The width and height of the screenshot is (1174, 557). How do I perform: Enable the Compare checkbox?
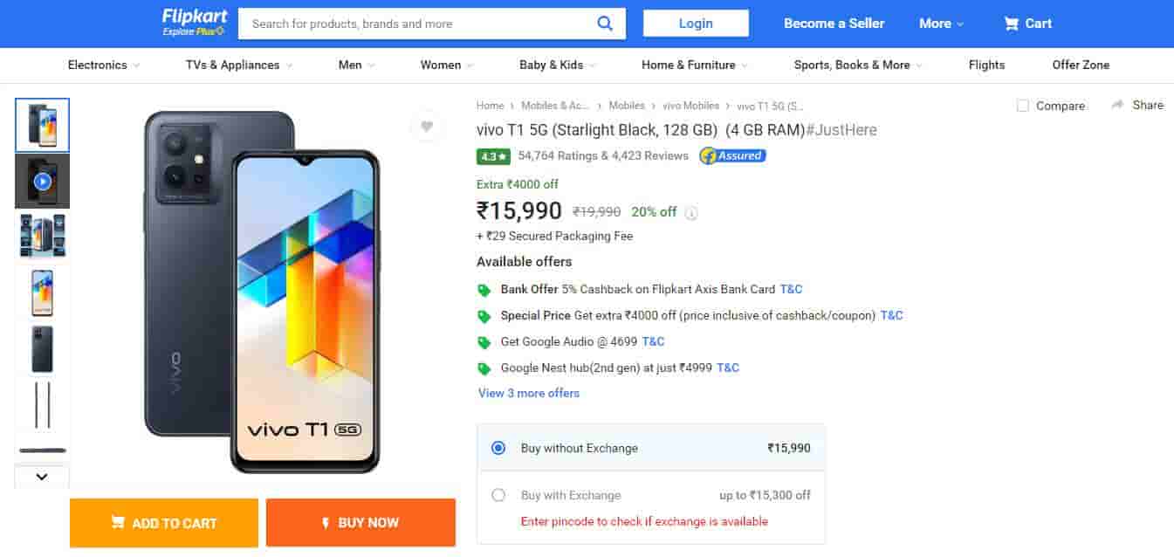tap(1022, 105)
